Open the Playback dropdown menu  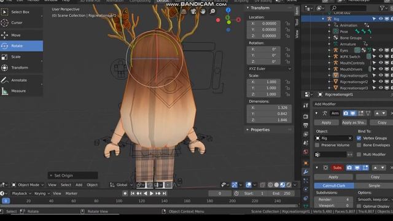coord(21,193)
